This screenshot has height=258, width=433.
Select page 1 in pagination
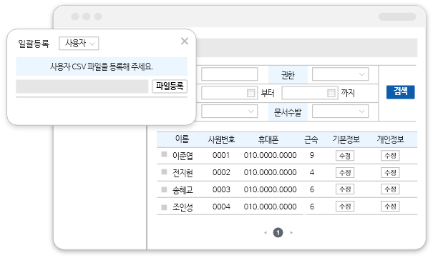278,233
